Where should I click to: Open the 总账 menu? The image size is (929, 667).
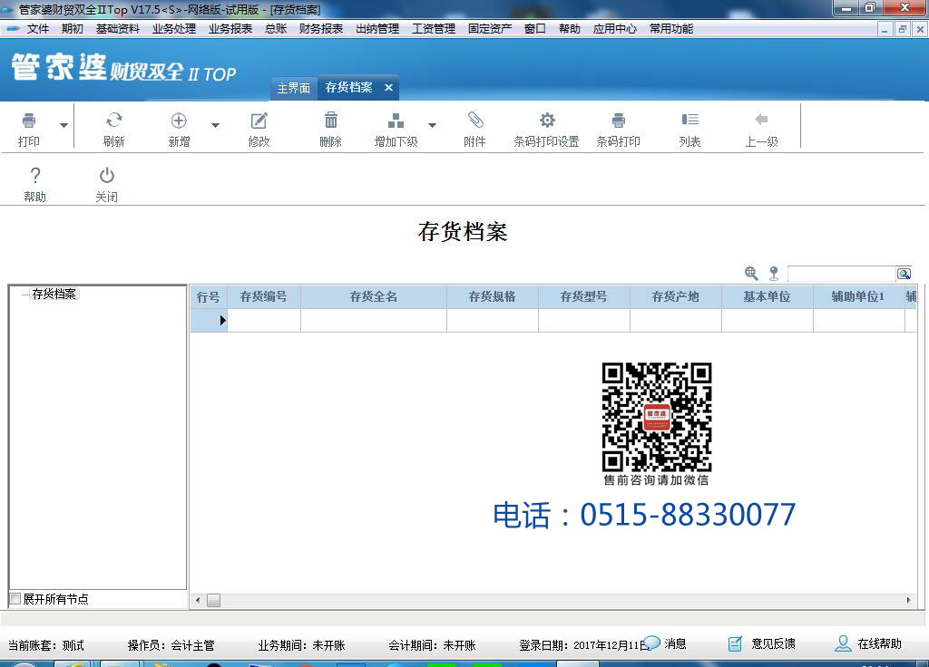pyautogui.click(x=276, y=28)
